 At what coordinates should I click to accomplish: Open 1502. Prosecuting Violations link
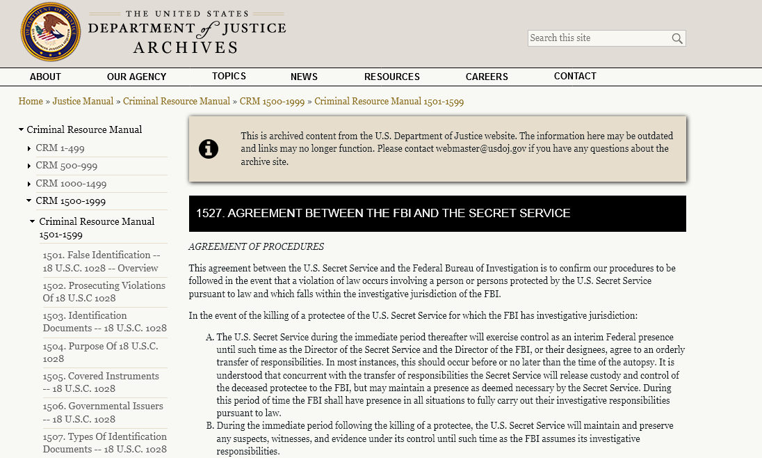104,292
